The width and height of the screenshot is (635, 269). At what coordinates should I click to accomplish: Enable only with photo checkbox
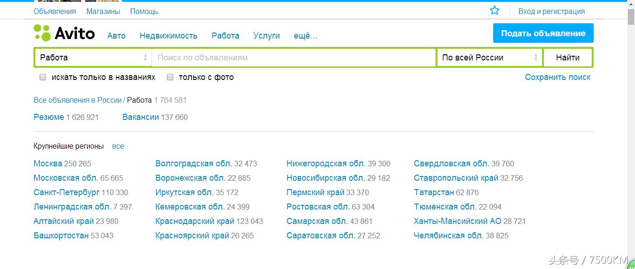click(170, 77)
